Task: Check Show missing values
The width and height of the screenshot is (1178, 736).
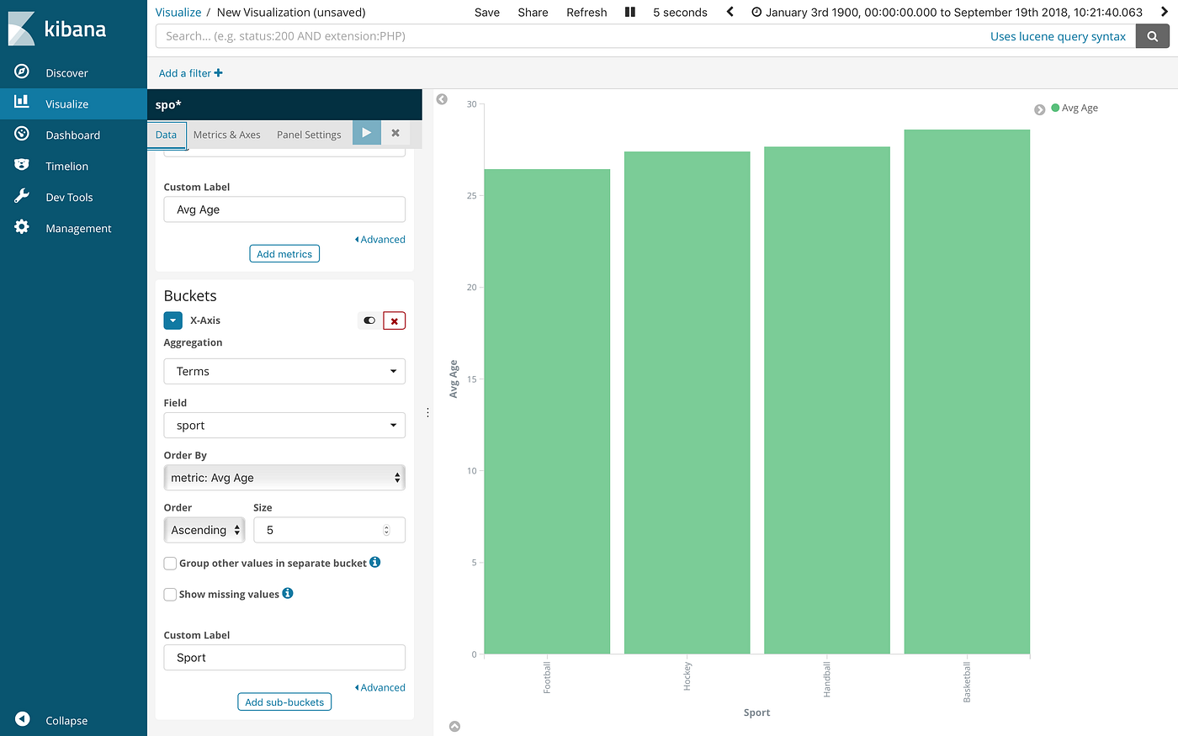Action: coord(170,594)
